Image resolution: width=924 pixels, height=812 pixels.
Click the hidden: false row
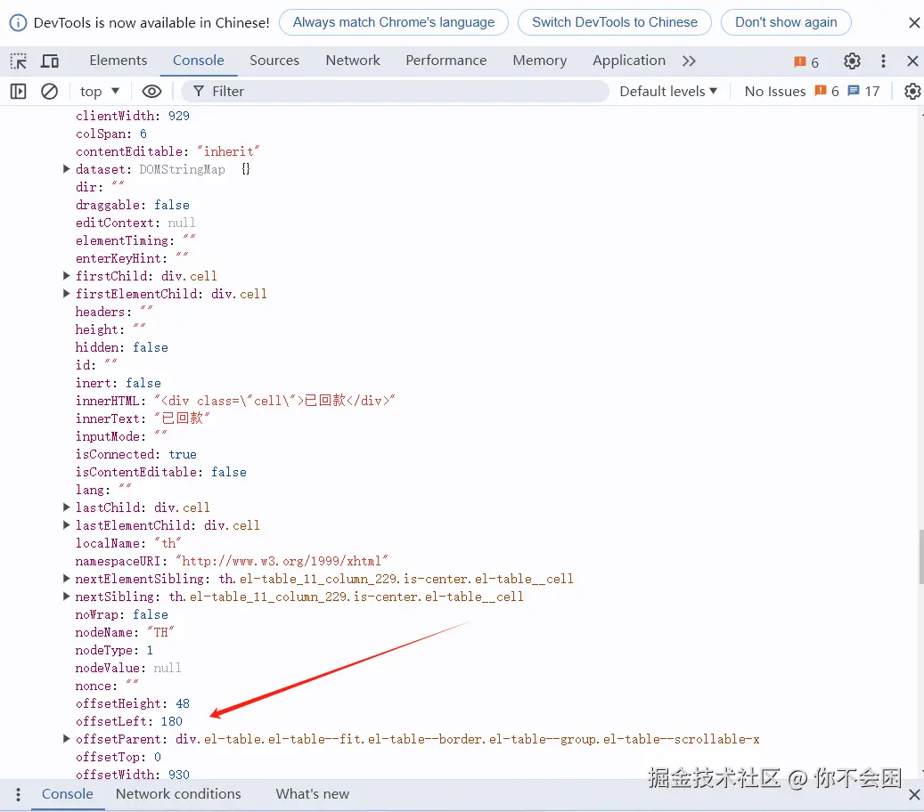pyautogui.click(x=121, y=347)
